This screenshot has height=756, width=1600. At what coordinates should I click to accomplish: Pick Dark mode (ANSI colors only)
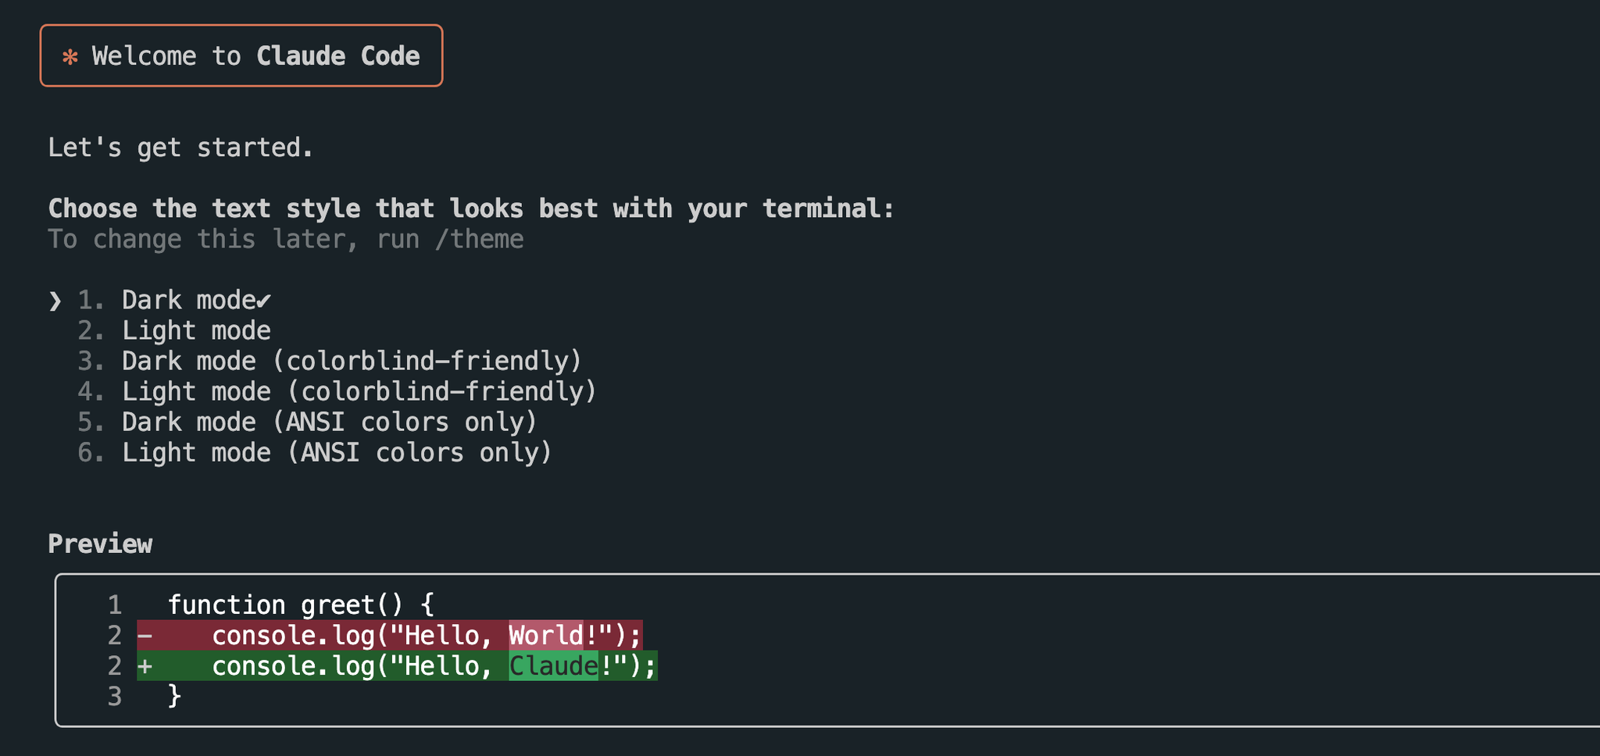click(308, 422)
